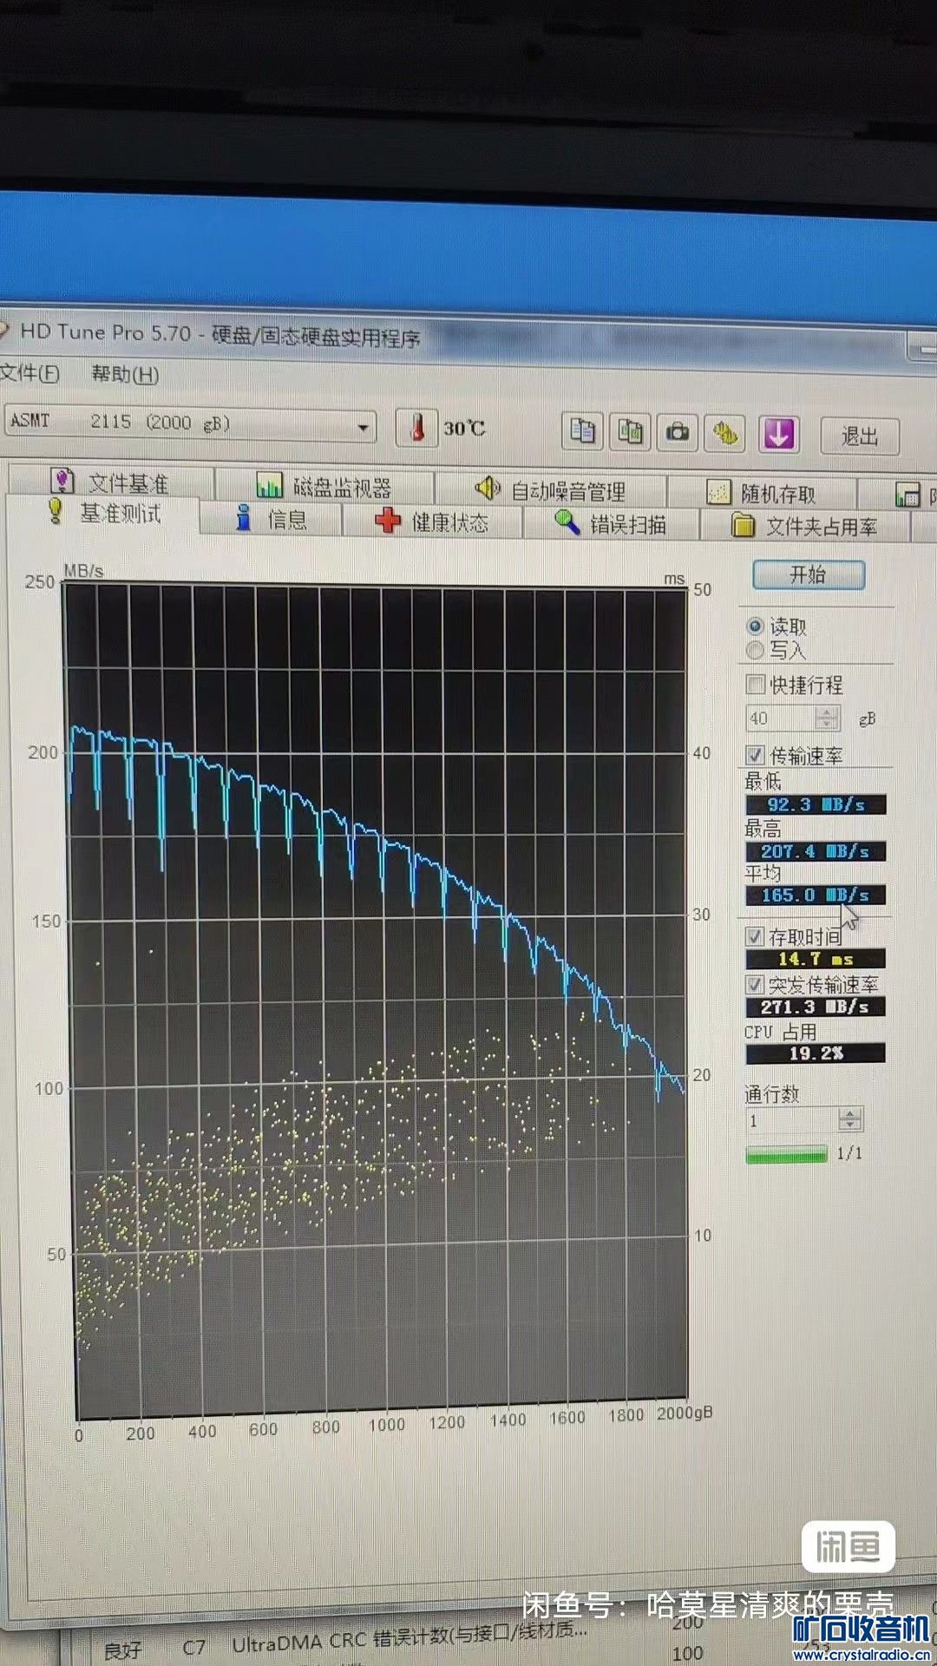Click the copy screenshot to clipboard icon

(631, 432)
